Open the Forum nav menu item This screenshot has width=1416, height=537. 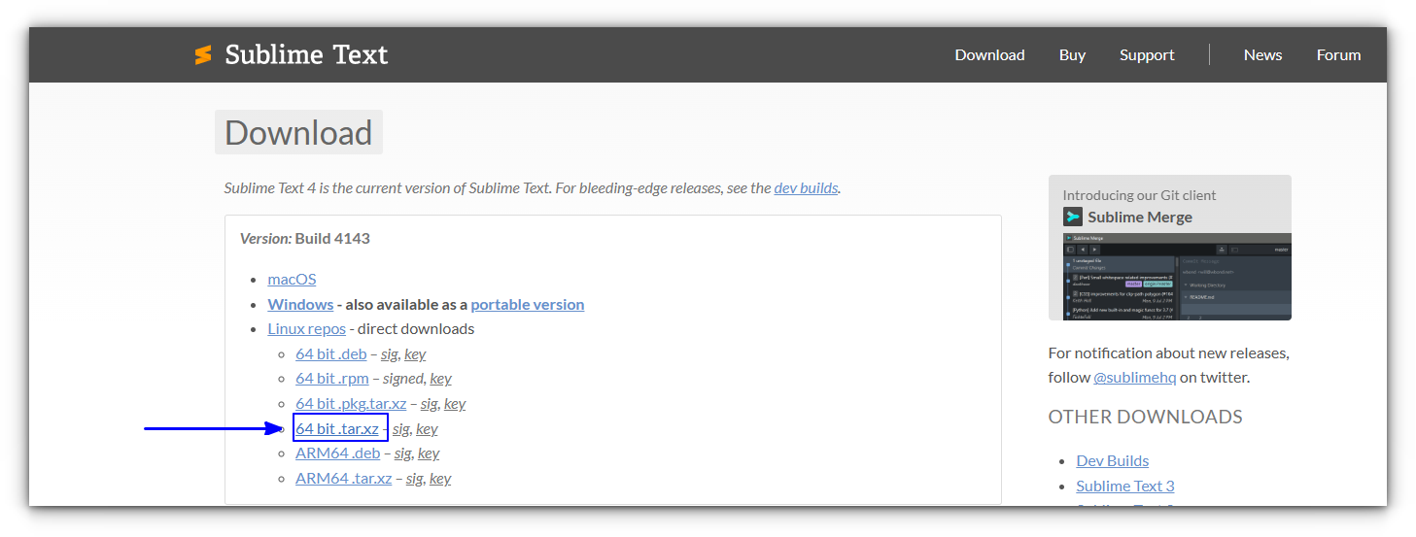point(1338,55)
